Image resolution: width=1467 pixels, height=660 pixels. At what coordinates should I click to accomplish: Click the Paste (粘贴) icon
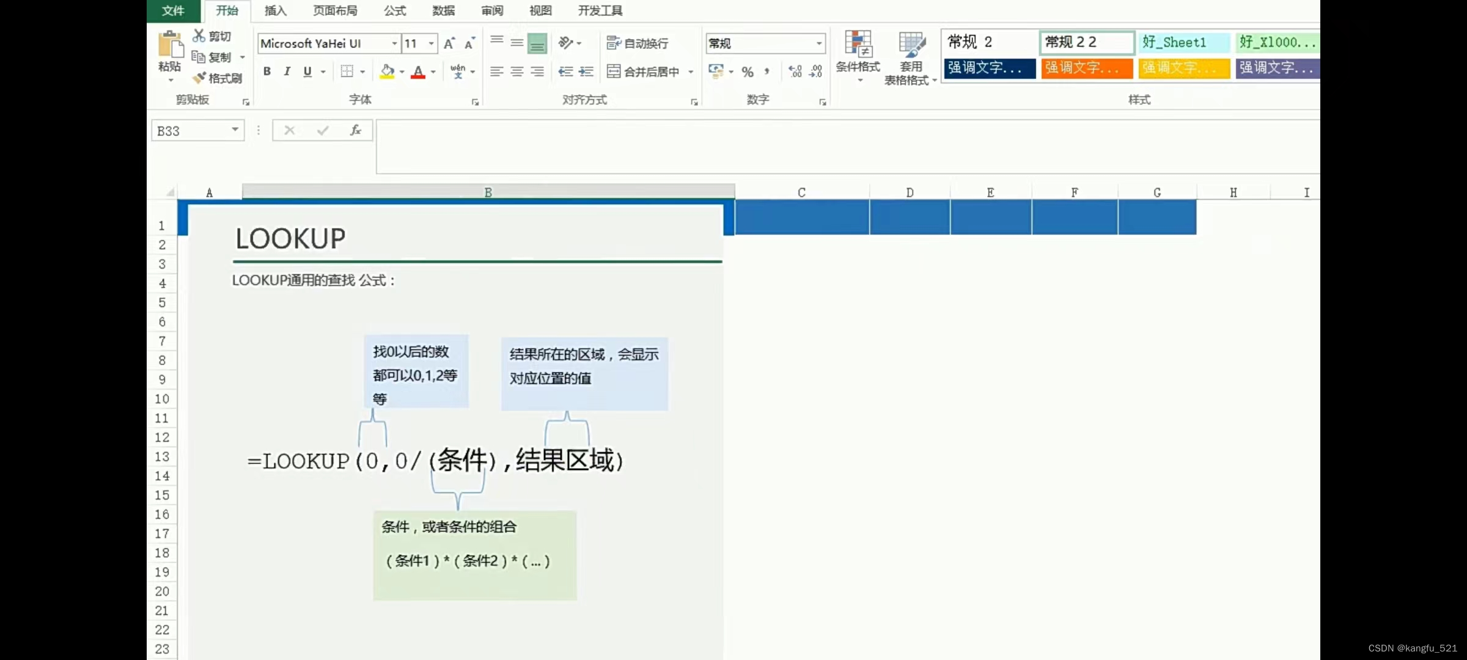[170, 45]
